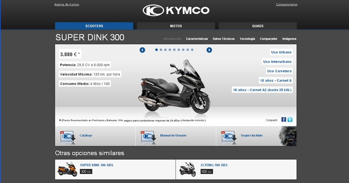Share on Twitter icon
This screenshot has height=183, width=349.
point(290,119)
